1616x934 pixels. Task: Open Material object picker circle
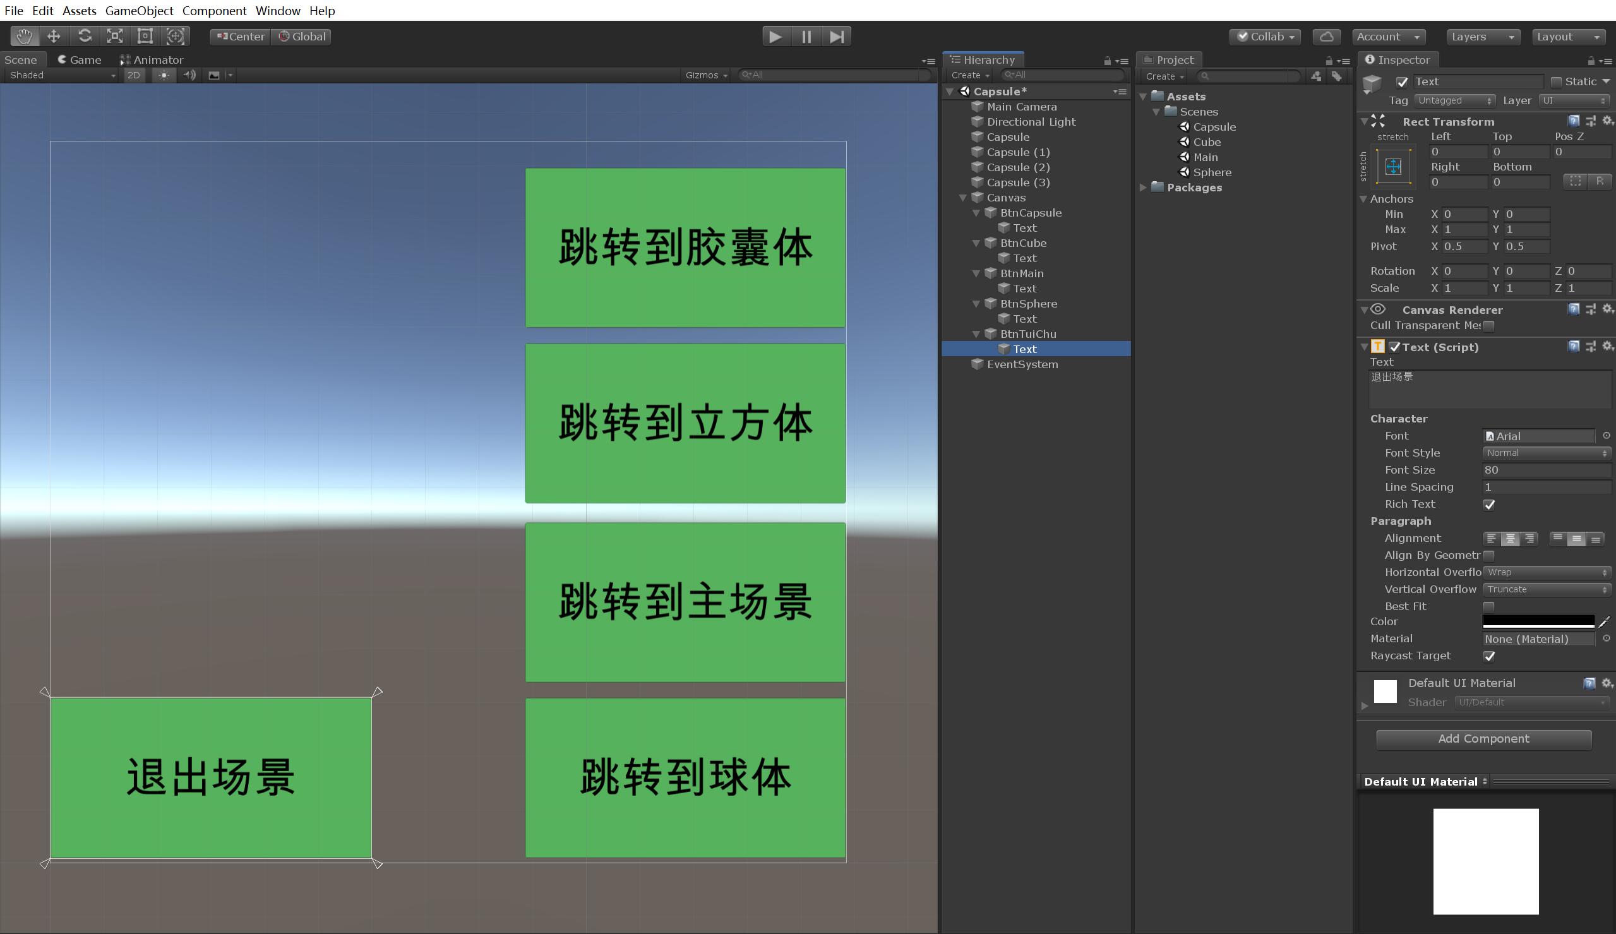coord(1607,638)
